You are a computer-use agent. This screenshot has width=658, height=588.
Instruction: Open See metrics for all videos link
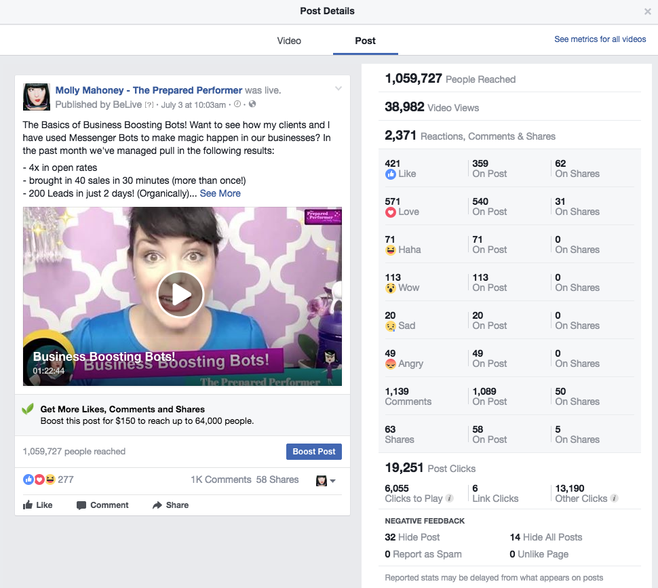click(600, 39)
